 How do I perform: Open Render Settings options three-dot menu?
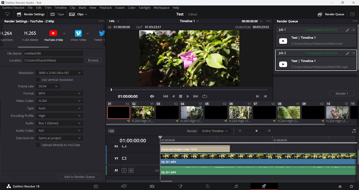tap(101, 21)
